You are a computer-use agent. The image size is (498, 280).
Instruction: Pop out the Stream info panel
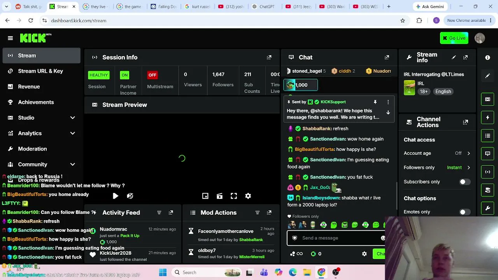pos(465,57)
